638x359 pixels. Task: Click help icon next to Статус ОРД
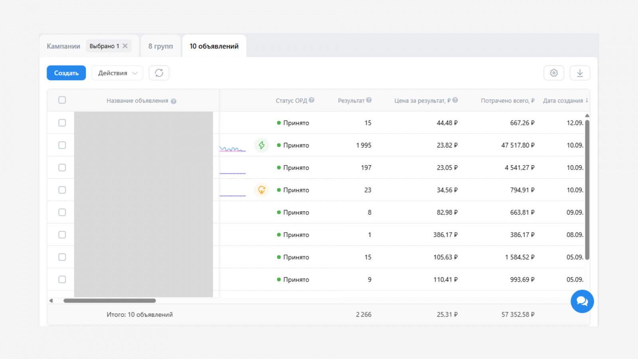click(311, 100)
